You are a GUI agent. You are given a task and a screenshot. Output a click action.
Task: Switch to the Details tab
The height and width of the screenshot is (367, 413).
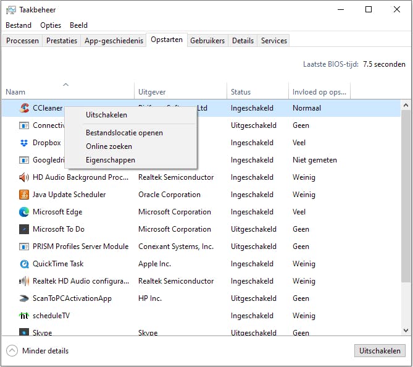tap(243, 41)
